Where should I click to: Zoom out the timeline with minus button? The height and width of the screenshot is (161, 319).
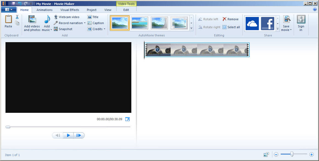(276, 154)
